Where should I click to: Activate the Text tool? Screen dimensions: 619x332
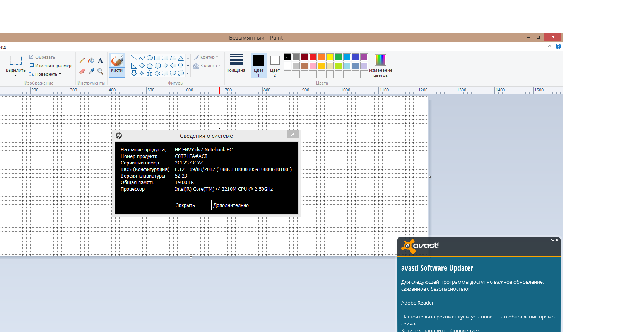point(100,61)
